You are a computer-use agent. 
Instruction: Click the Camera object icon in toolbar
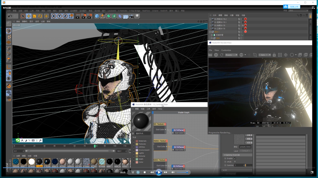click(x=131, y=16)
